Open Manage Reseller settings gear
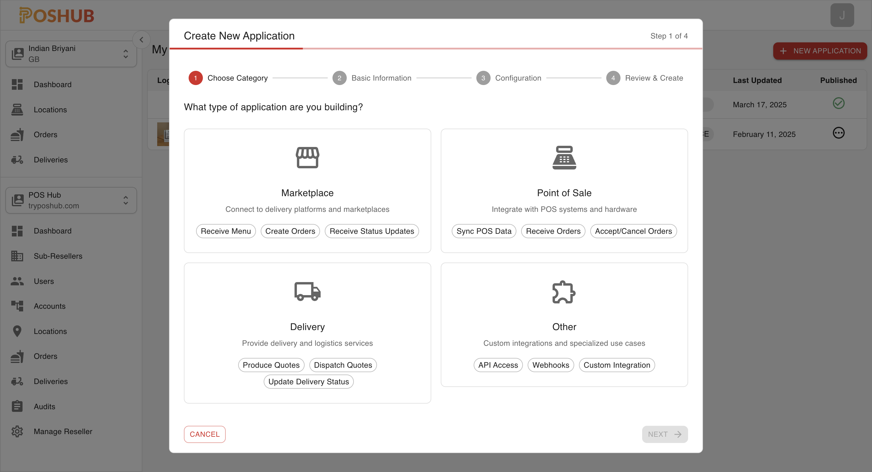Image resolution: width=872 pixels, height=472 pixels. pos(17,431)
